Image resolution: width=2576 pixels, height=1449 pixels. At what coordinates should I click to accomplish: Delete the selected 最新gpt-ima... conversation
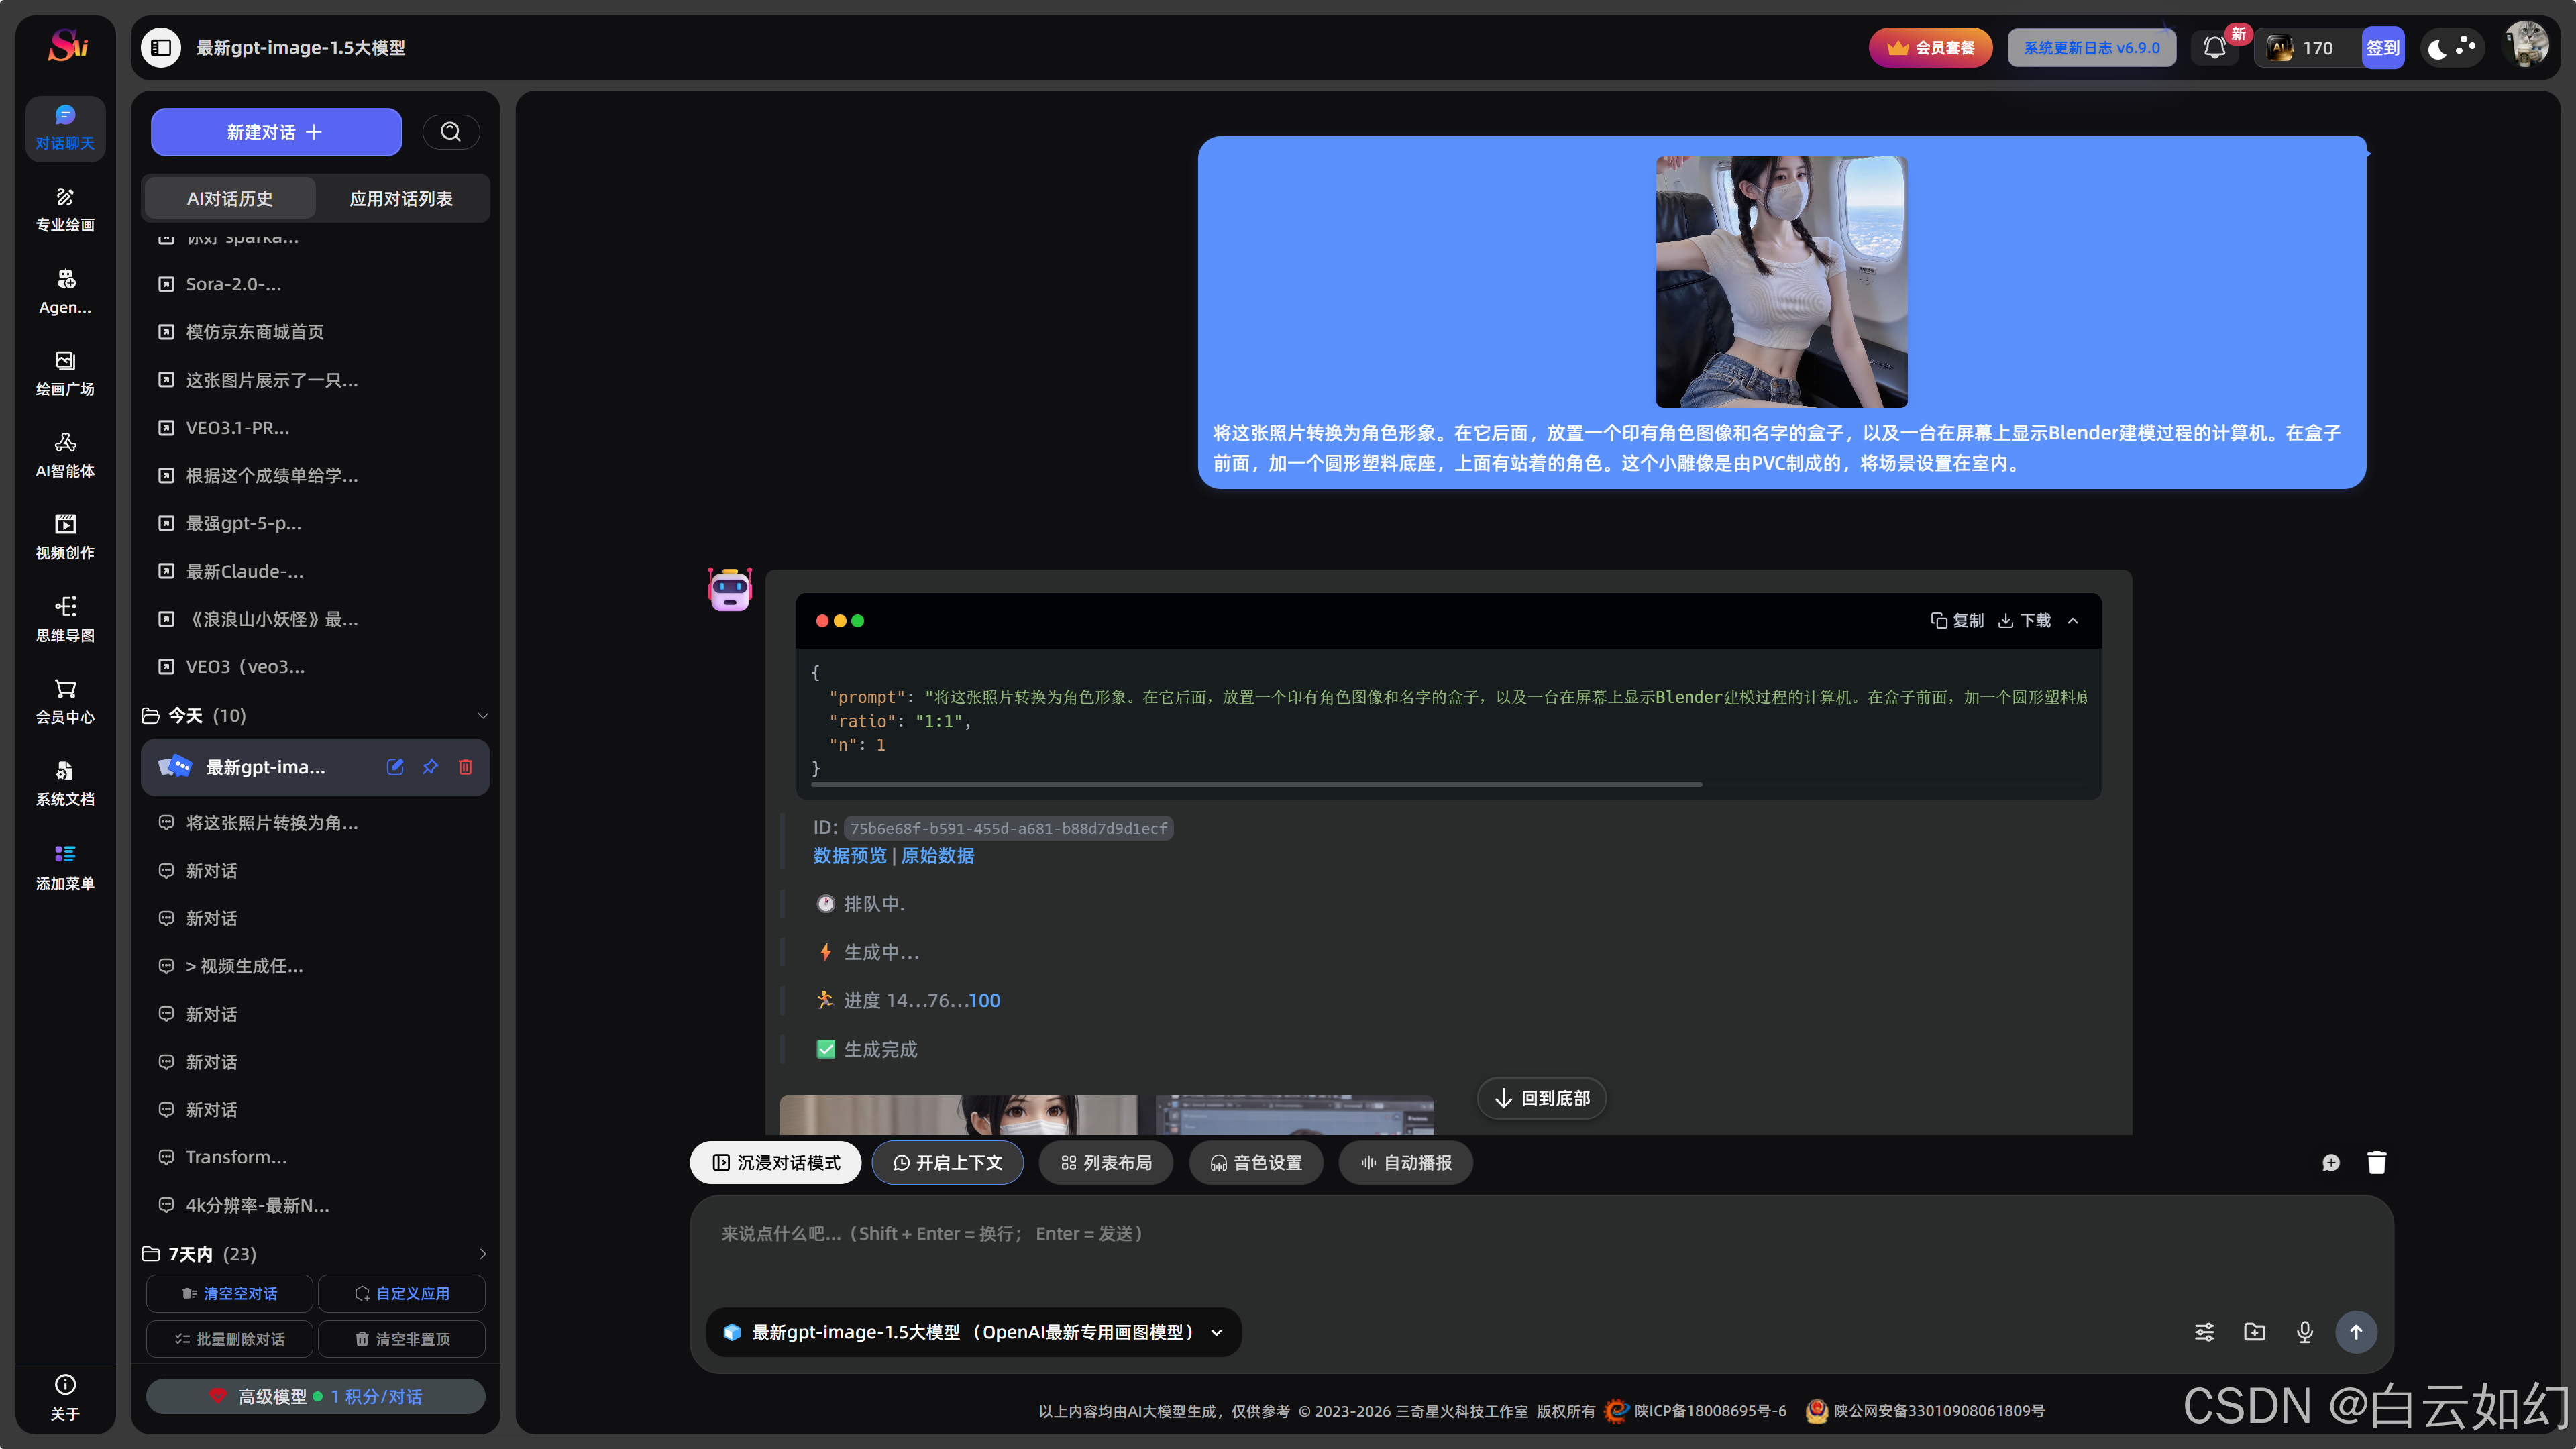465,767
